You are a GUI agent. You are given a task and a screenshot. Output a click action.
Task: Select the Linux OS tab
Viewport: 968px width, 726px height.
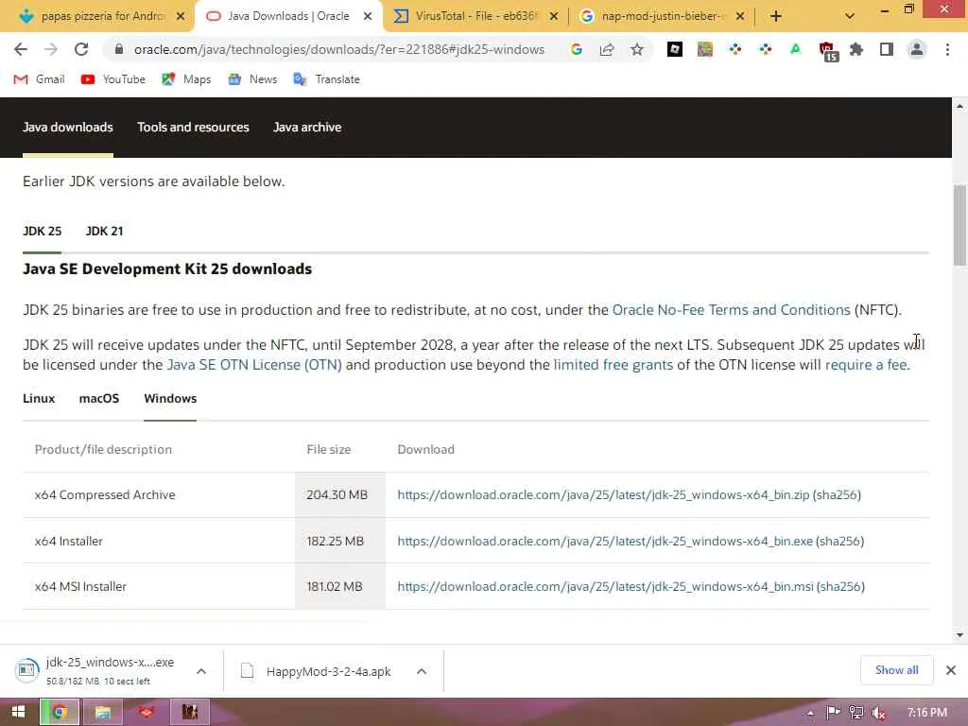pos(39,398)
